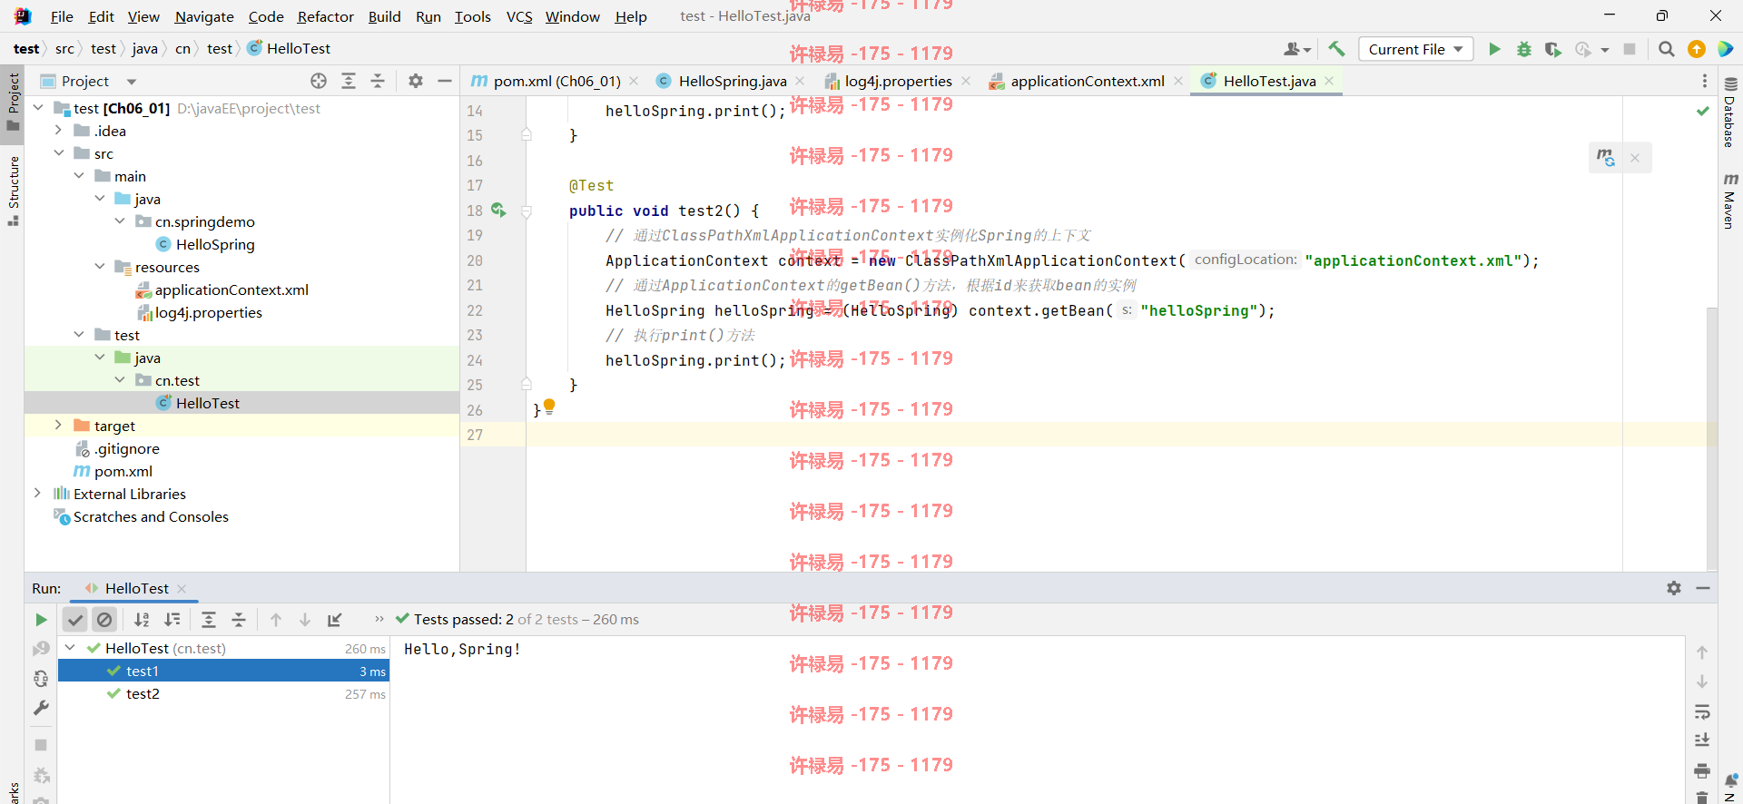Hide the Project tool window
The image size is (1743, 804).
(x=444, y=81)
